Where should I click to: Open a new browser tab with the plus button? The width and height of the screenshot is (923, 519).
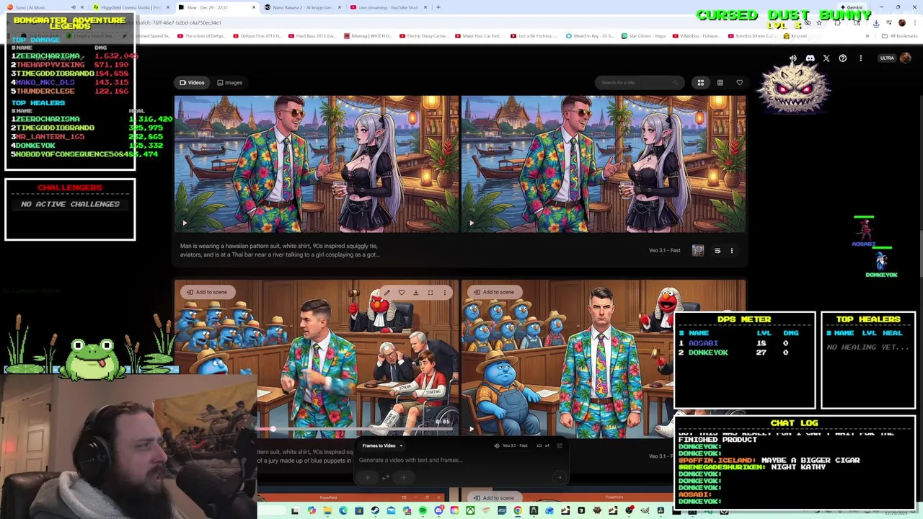[438, 7]
